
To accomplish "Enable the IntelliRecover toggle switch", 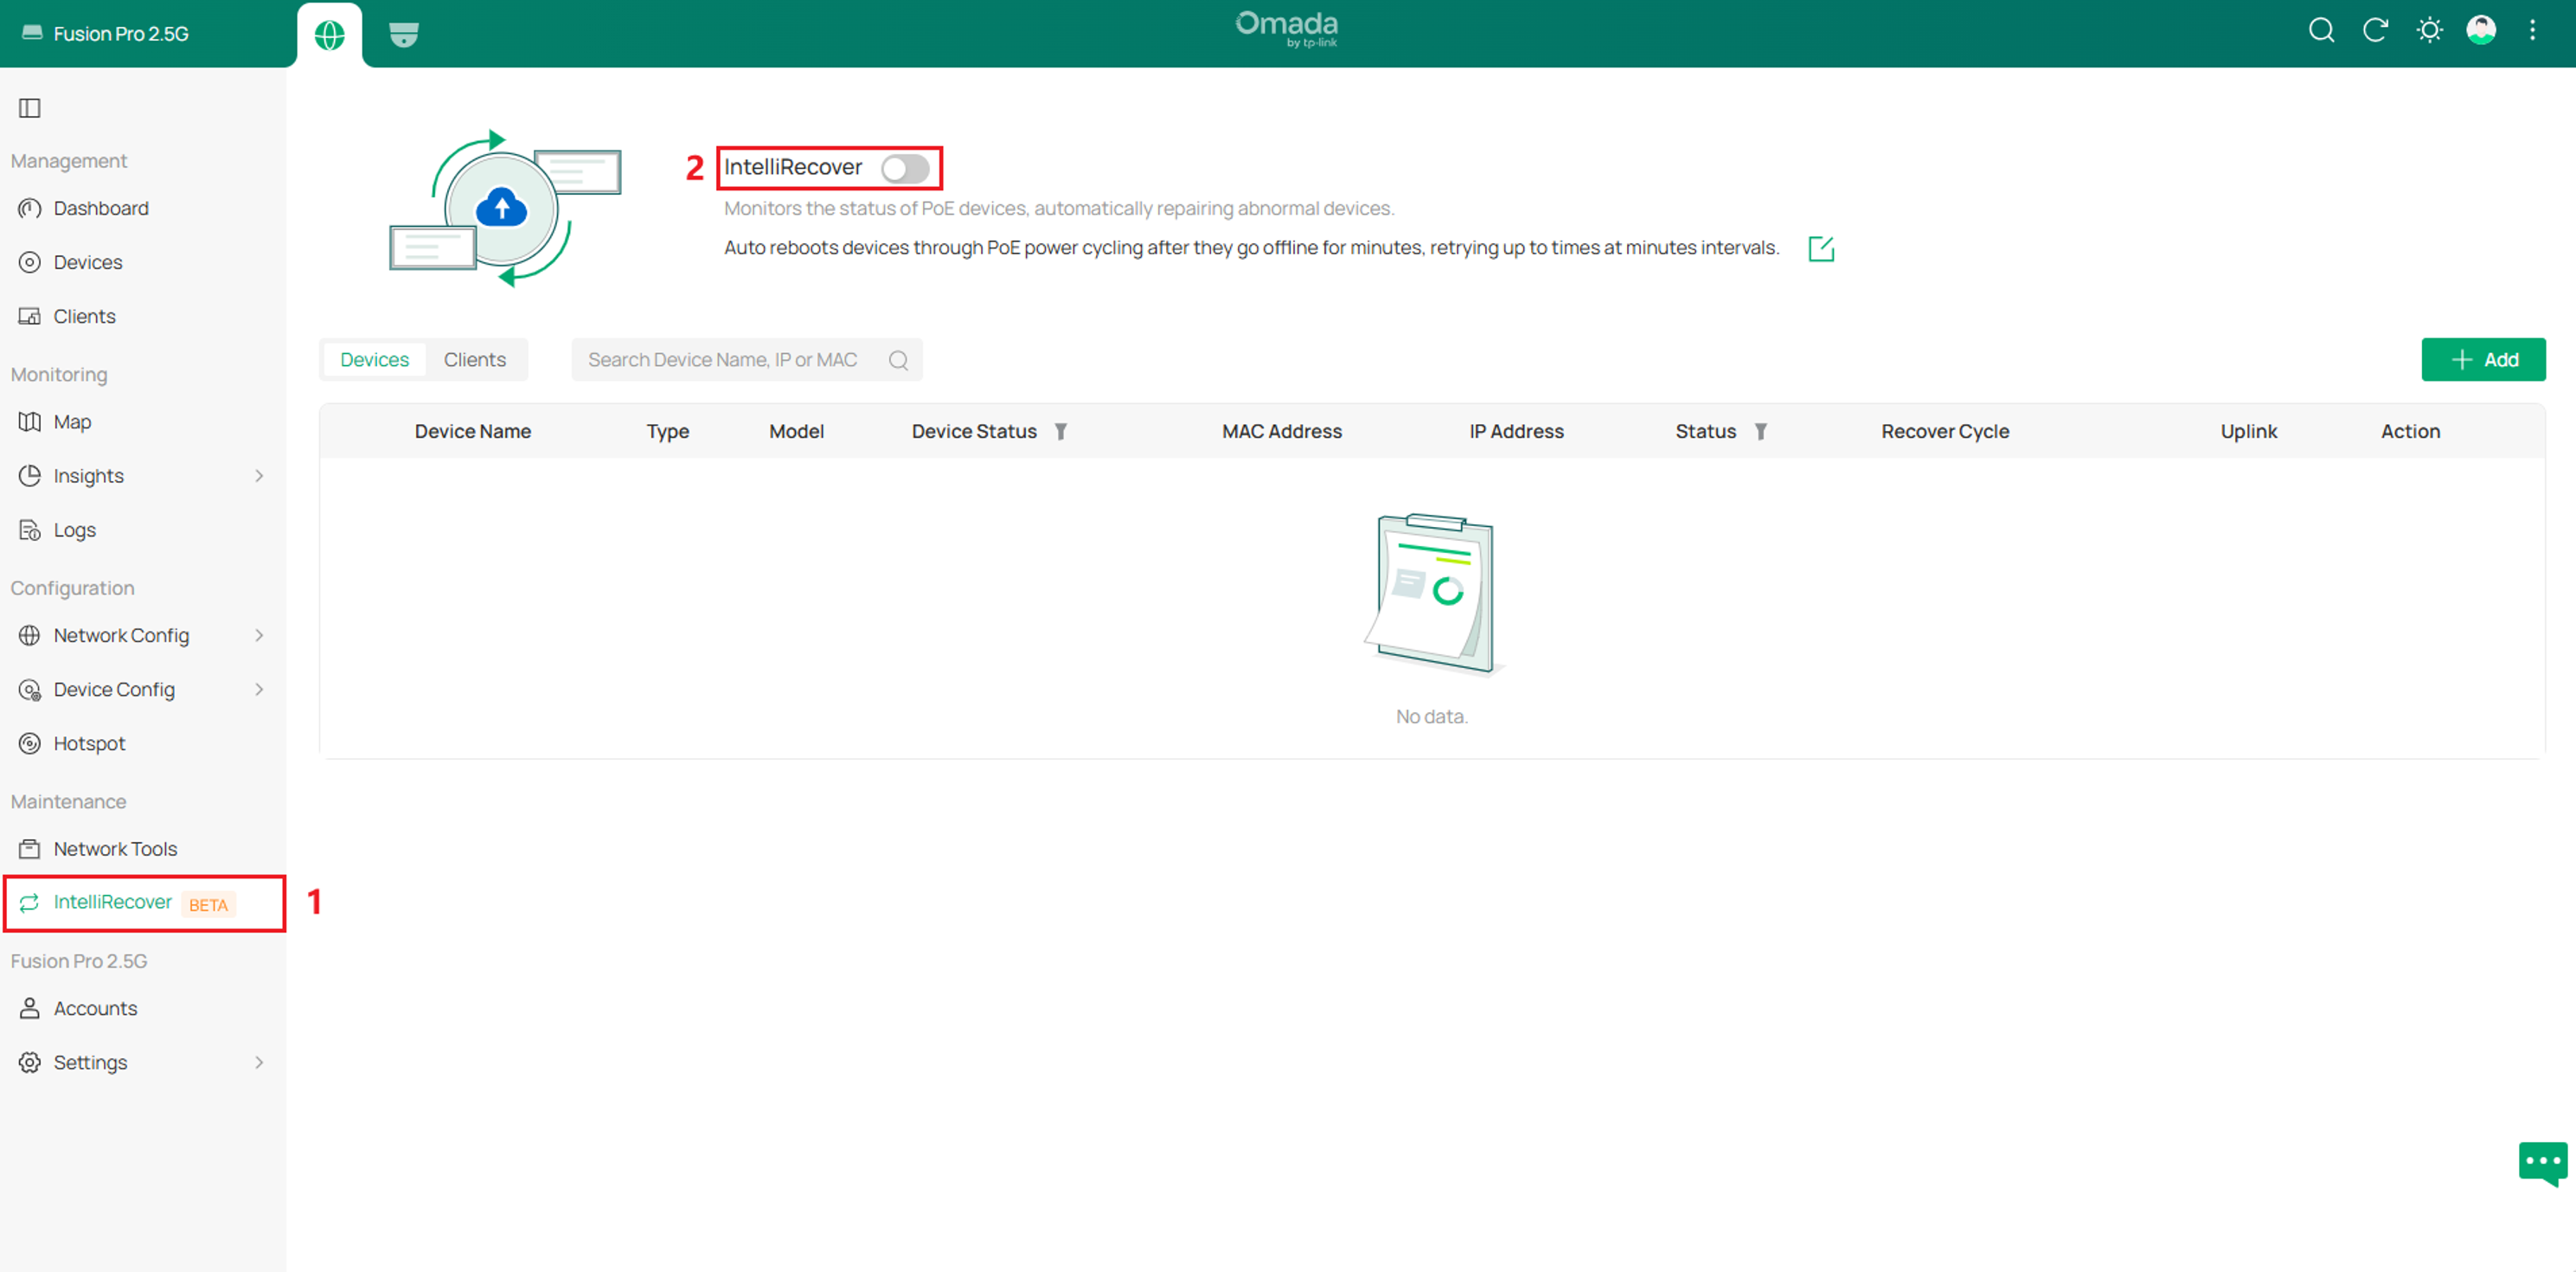I will pos(905,168).
